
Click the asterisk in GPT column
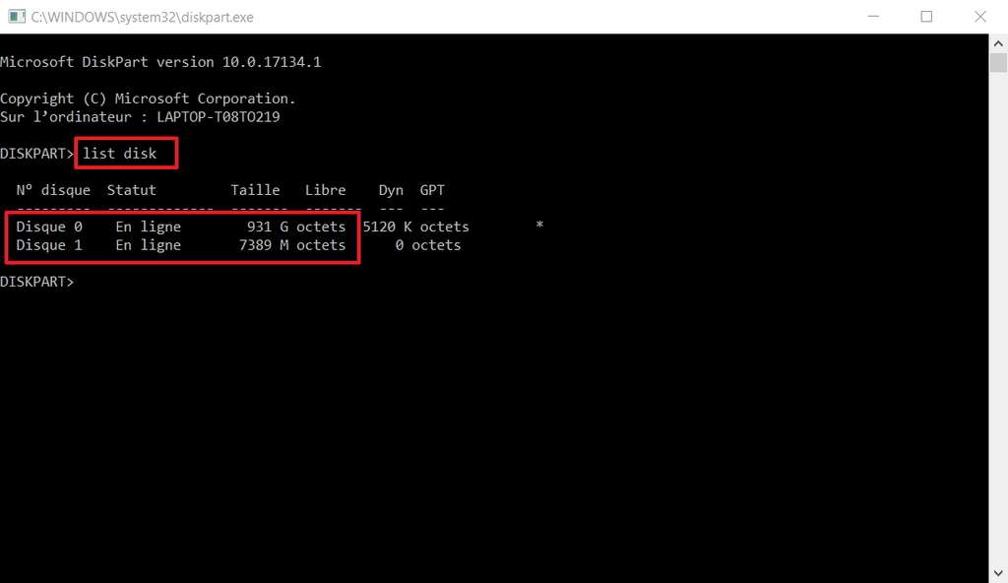(x=539, y=226)
